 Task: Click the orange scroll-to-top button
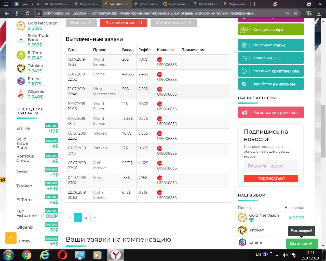(x=11, y=238)
